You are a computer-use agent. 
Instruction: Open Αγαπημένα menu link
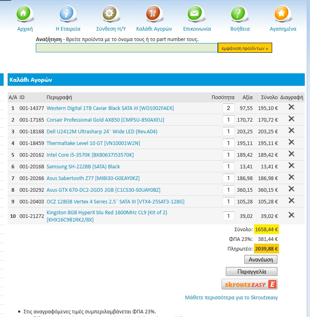pos(283,29)
